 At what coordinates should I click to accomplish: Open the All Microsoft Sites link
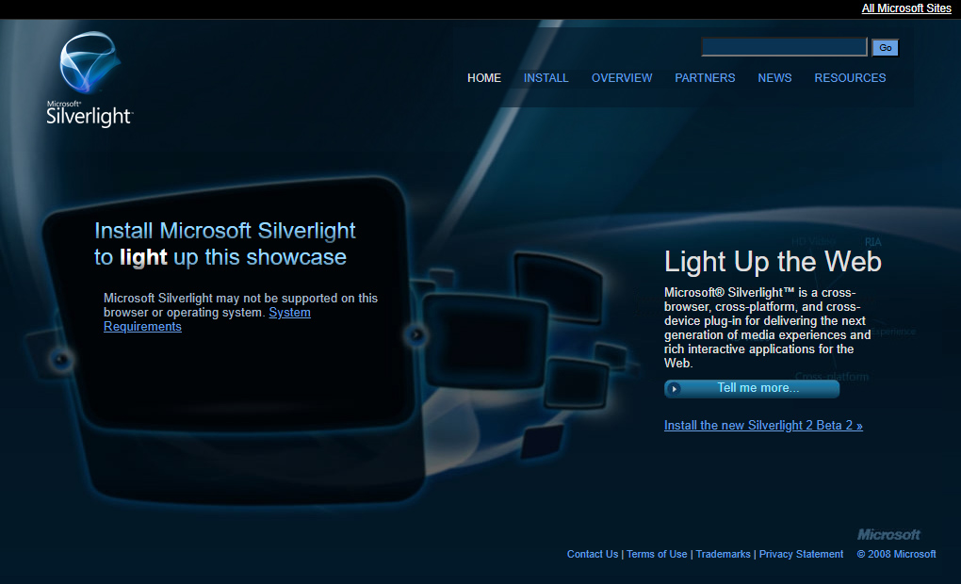[906, 8]
